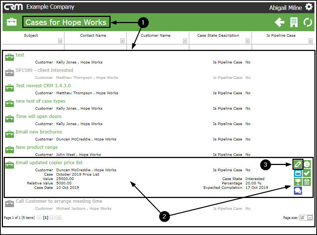The height and width of the screenshot is (235, 317).
Task: Open the Customer Name filter dropdown
Action: tap(185, 41)
